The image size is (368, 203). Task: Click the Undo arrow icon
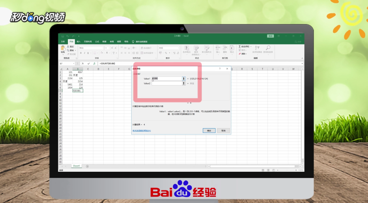click(67, 36)
